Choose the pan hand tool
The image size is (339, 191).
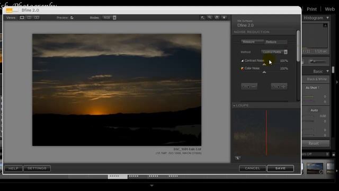[x=217, y=18]
